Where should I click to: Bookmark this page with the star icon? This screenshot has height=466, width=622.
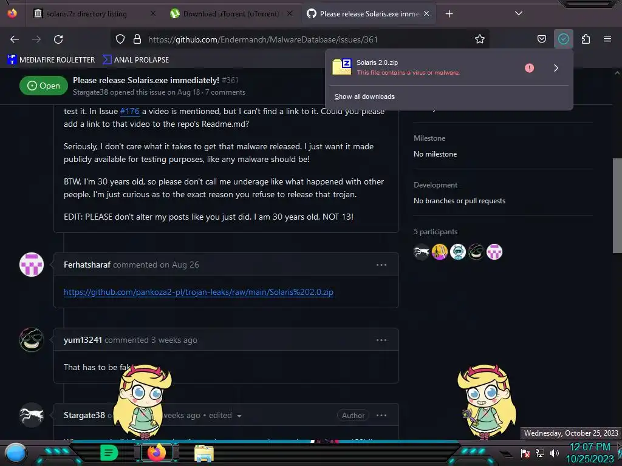[x=480, y=39]
